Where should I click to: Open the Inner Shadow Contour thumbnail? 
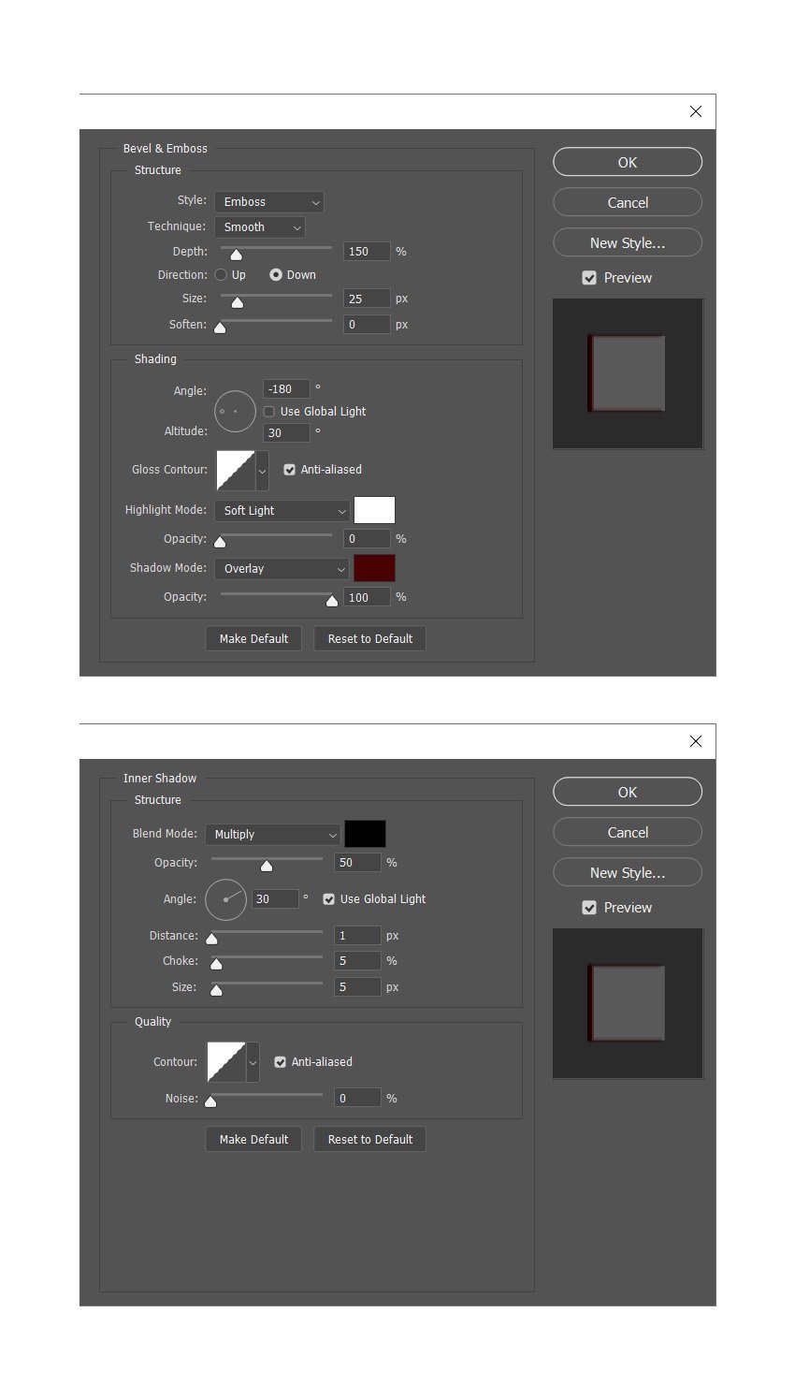tap(225, 1061)
